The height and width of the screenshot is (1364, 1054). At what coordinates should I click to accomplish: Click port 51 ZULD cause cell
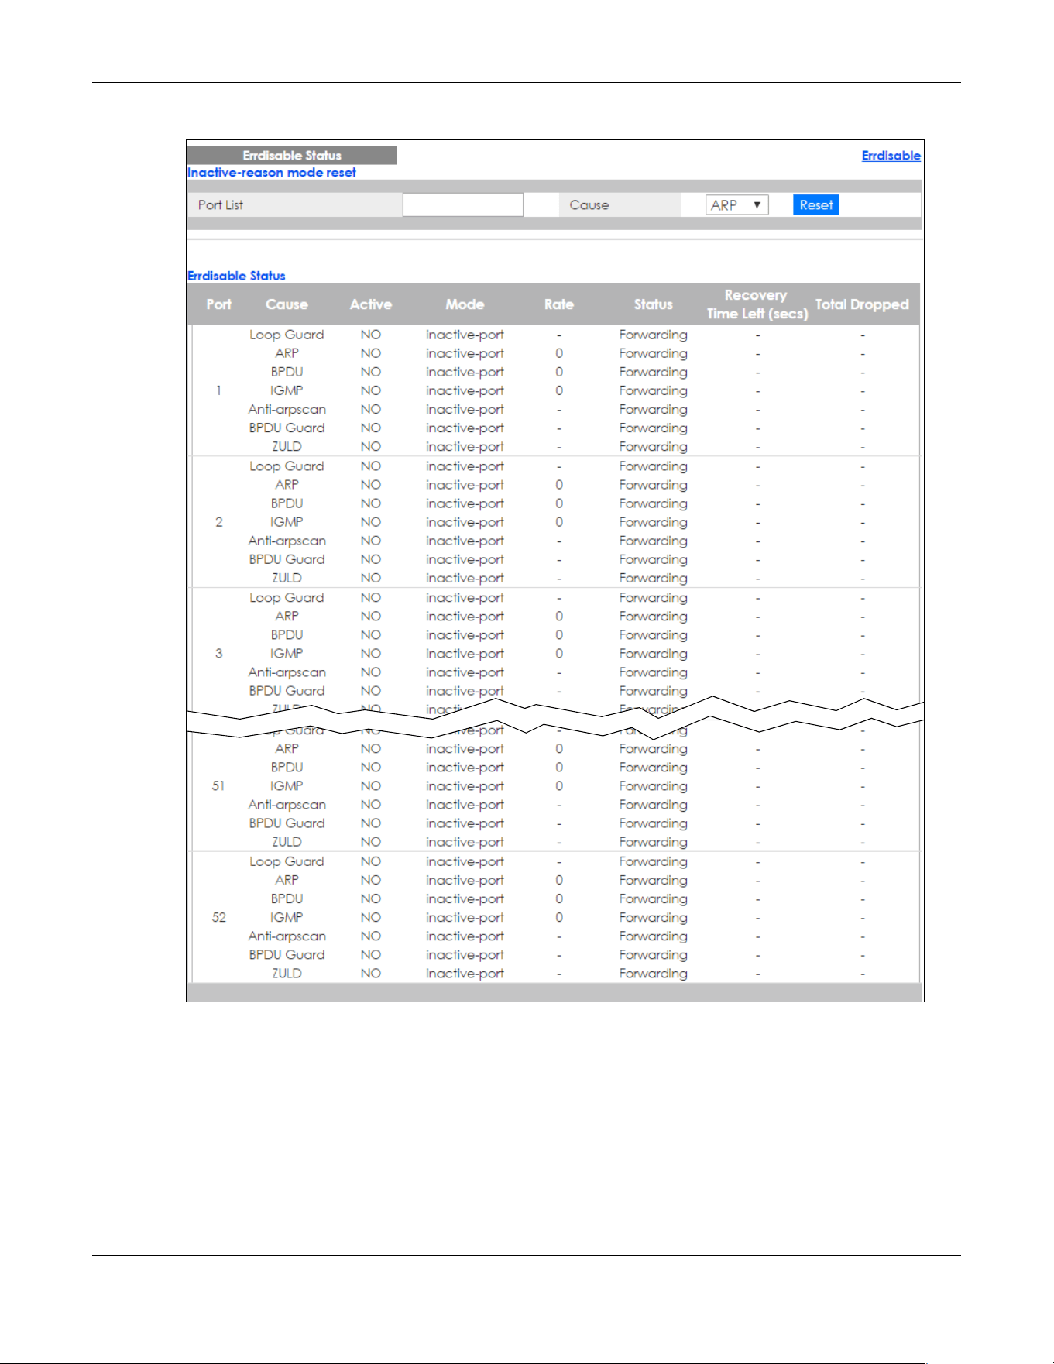tap(287, 842)
